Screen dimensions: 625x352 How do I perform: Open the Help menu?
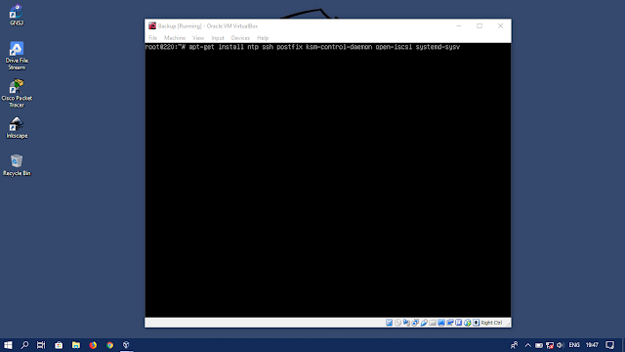coord(263,38)
